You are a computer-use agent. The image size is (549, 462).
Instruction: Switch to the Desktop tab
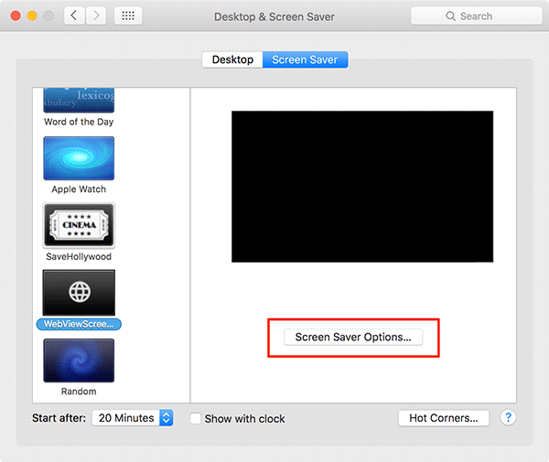[x=232, y=59]
